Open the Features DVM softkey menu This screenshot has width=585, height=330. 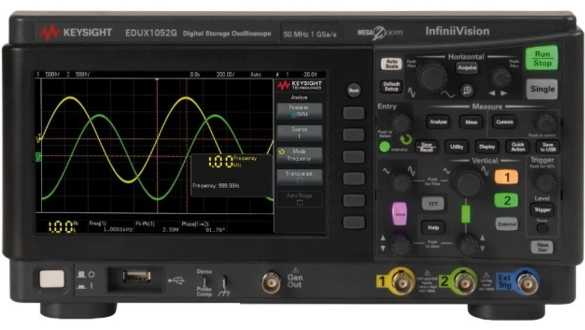coord(299,111)
